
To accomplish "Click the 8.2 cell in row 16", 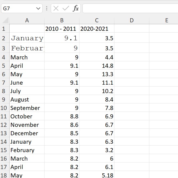I will tap(62, 158).
